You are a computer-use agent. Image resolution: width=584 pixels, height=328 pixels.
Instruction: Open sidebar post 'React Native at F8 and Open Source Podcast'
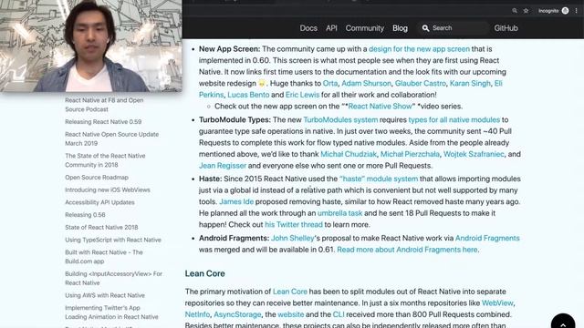[104, 105]
